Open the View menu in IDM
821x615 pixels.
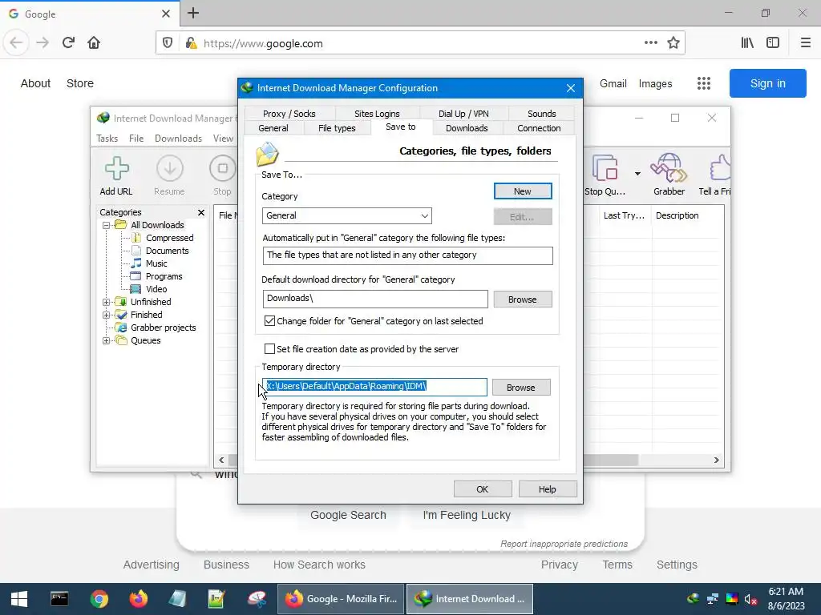(x=223, y=139)
